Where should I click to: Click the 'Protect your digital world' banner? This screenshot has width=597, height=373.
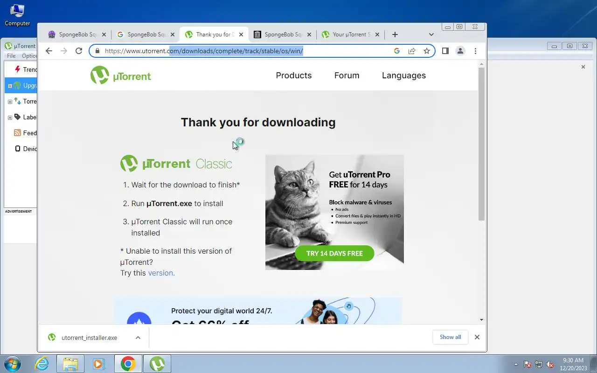point(258,311)
